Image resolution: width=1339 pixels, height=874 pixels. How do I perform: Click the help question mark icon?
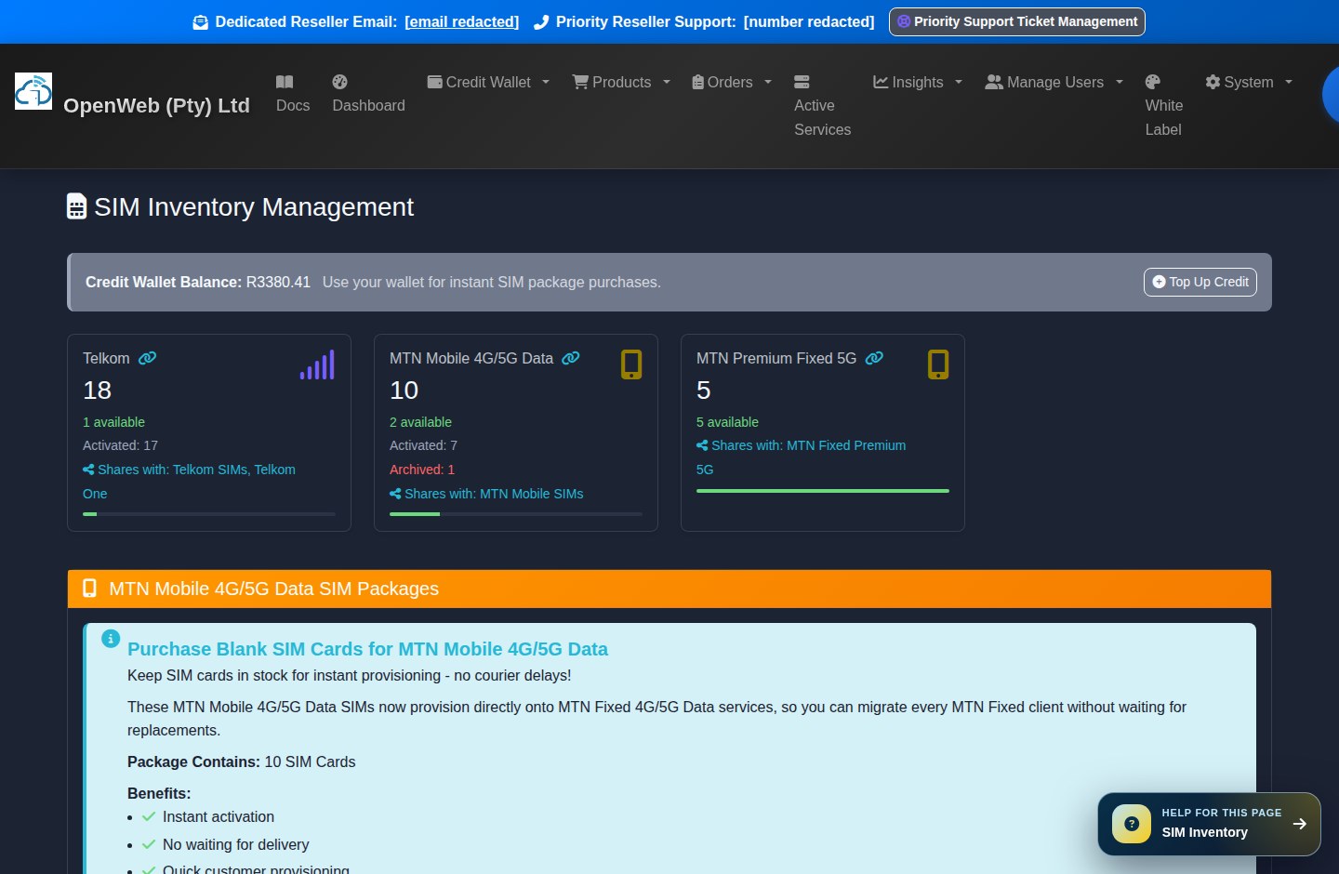click(1132, 824)
